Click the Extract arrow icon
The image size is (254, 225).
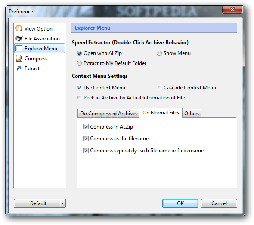click(x=19, y=68)
